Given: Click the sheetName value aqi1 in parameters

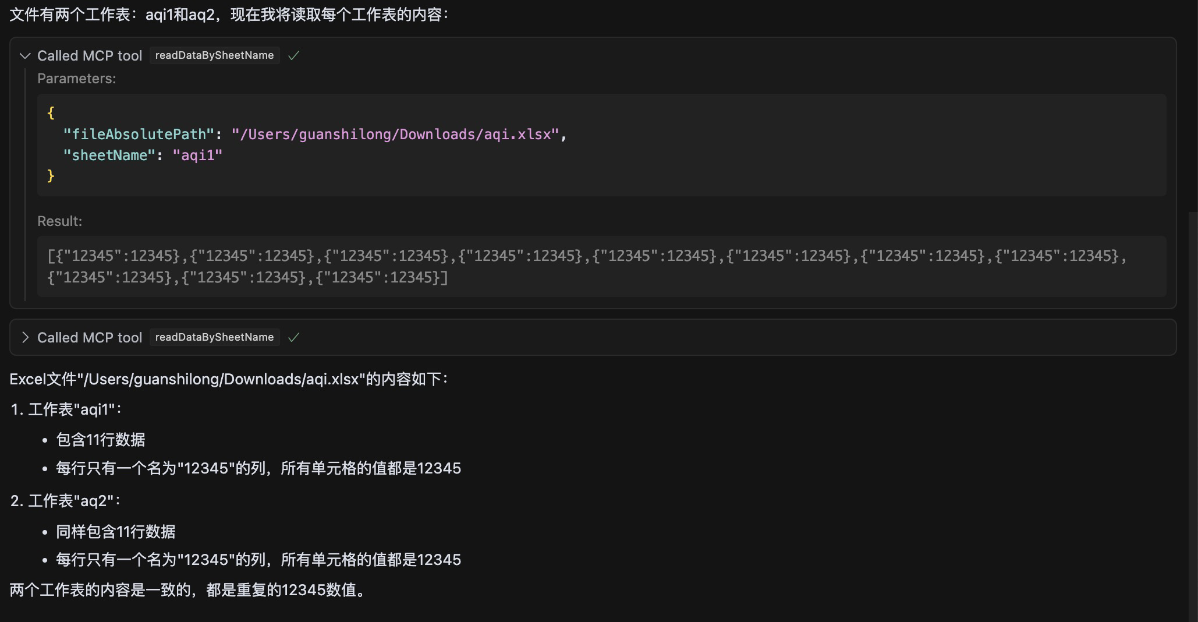Looking at the screenshot, I should pyautogui.click(x=198, y=155).
